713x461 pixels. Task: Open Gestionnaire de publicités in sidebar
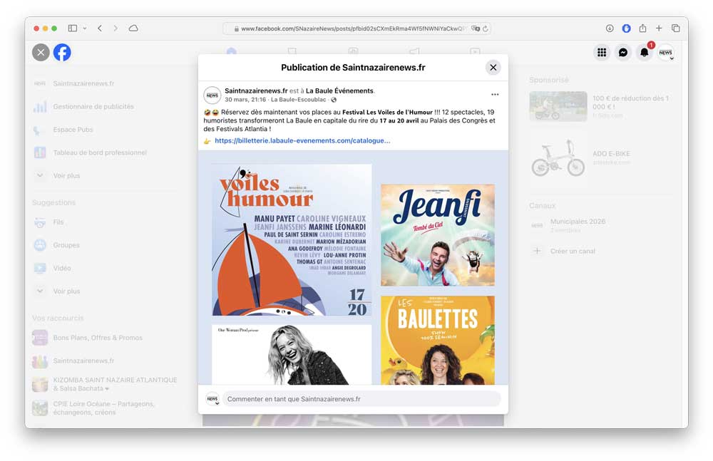93,107
